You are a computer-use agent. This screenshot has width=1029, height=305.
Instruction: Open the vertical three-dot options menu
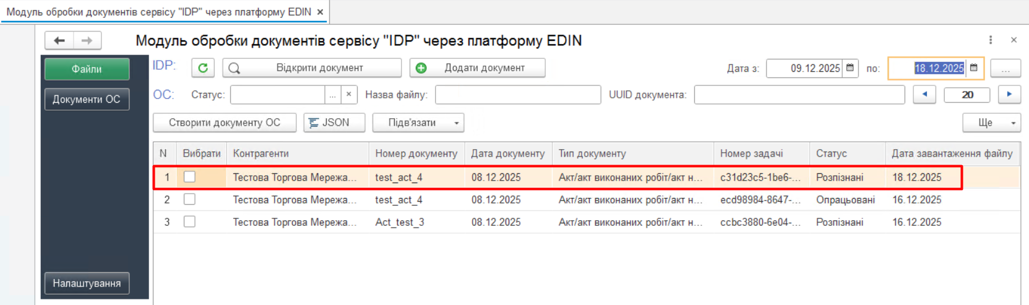991,40
